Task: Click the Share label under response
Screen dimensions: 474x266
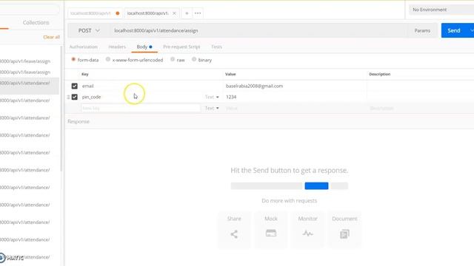Action: pyautogui.click(x=234, y=219)
